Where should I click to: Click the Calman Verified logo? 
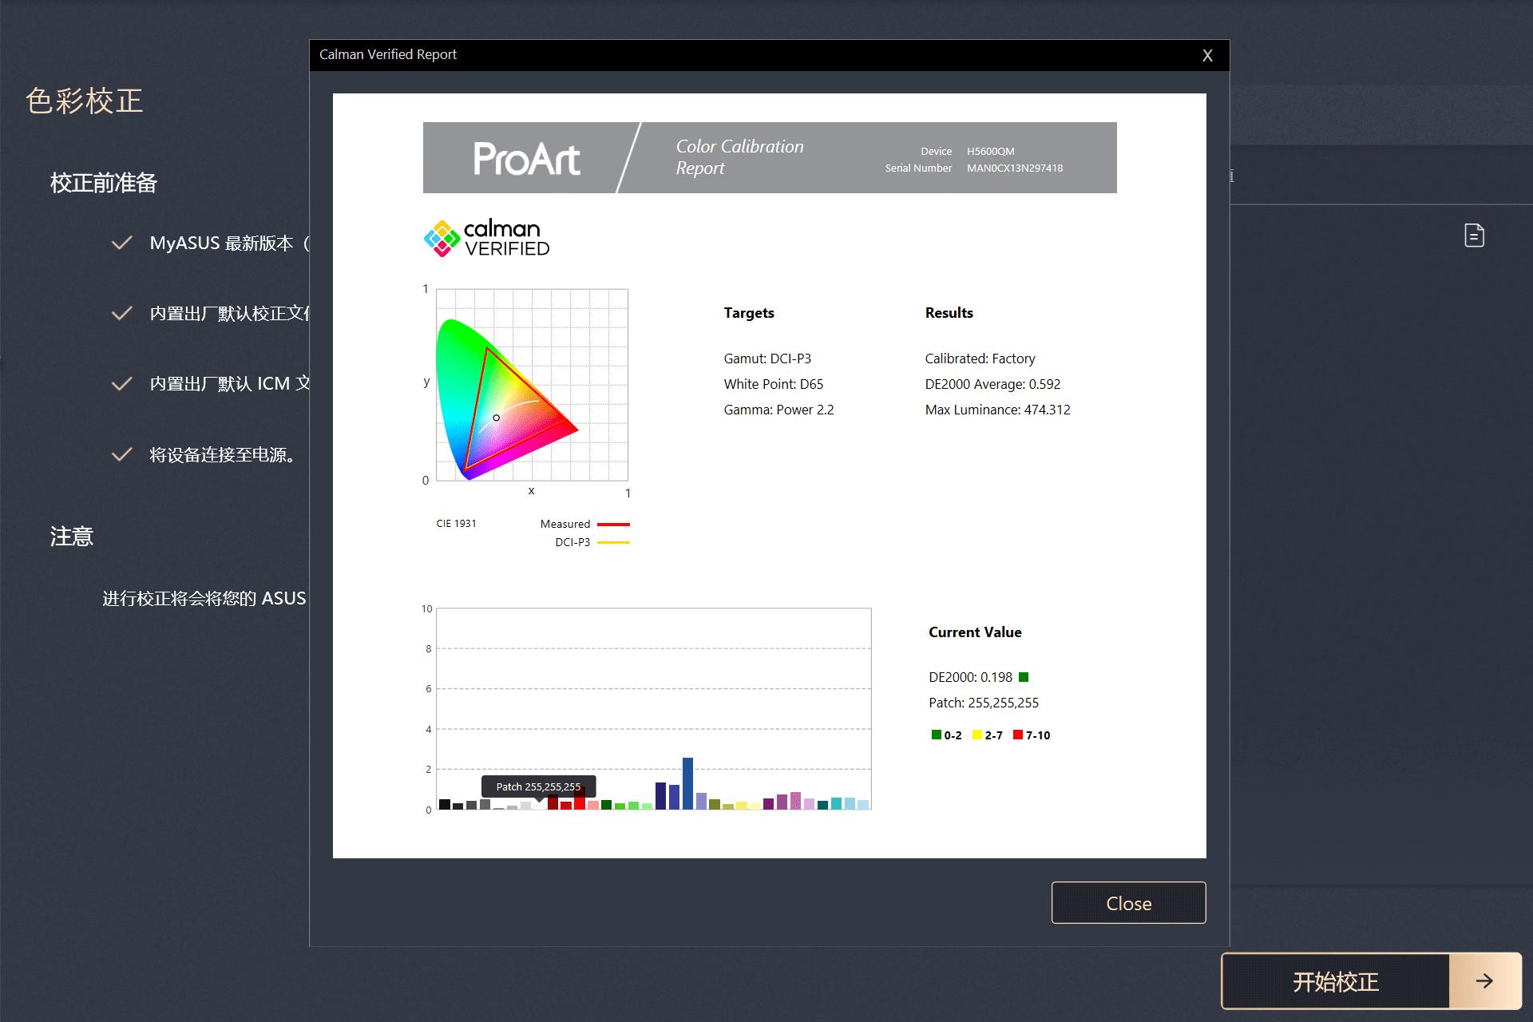point(486,239)
